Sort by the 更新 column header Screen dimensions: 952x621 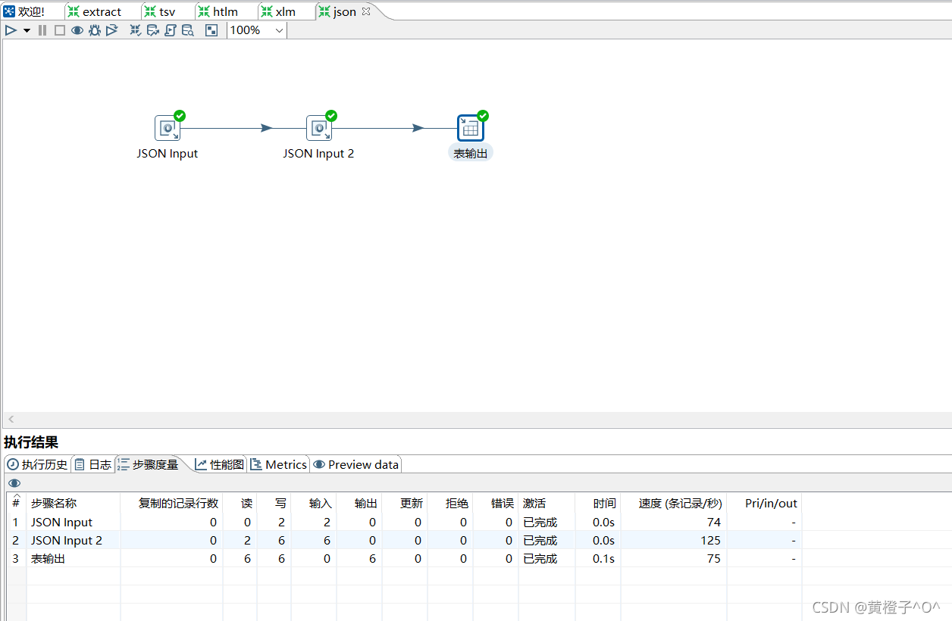405,503
